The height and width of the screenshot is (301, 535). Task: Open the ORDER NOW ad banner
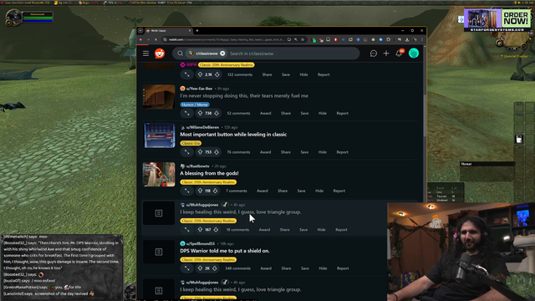coord(497,20)
